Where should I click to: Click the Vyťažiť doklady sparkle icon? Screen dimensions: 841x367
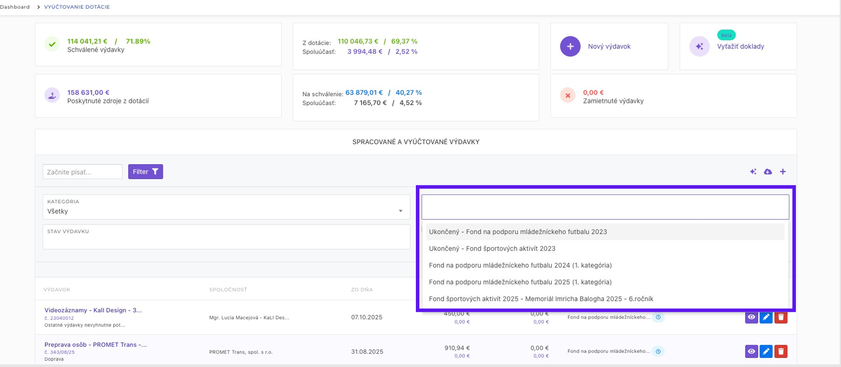[x=699, y=46]
